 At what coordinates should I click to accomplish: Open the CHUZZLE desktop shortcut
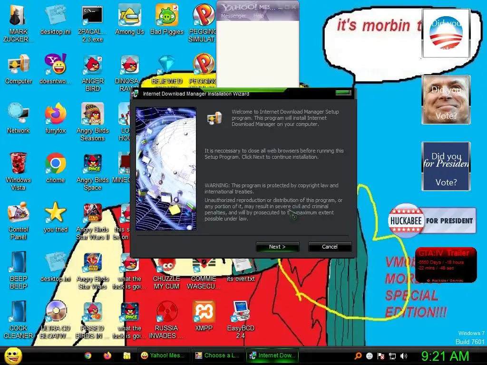point(166,274)
